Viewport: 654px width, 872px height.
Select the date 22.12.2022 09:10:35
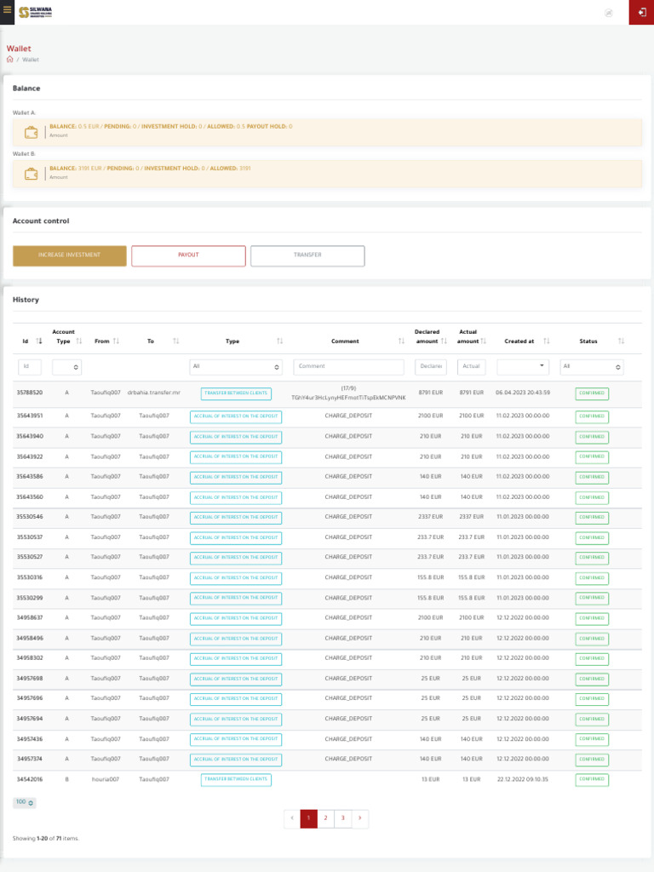tap(523, 779)
